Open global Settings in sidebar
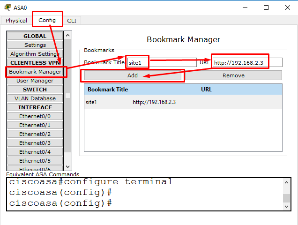The width and height of the screenshot is (298, 225). [35, 45]
